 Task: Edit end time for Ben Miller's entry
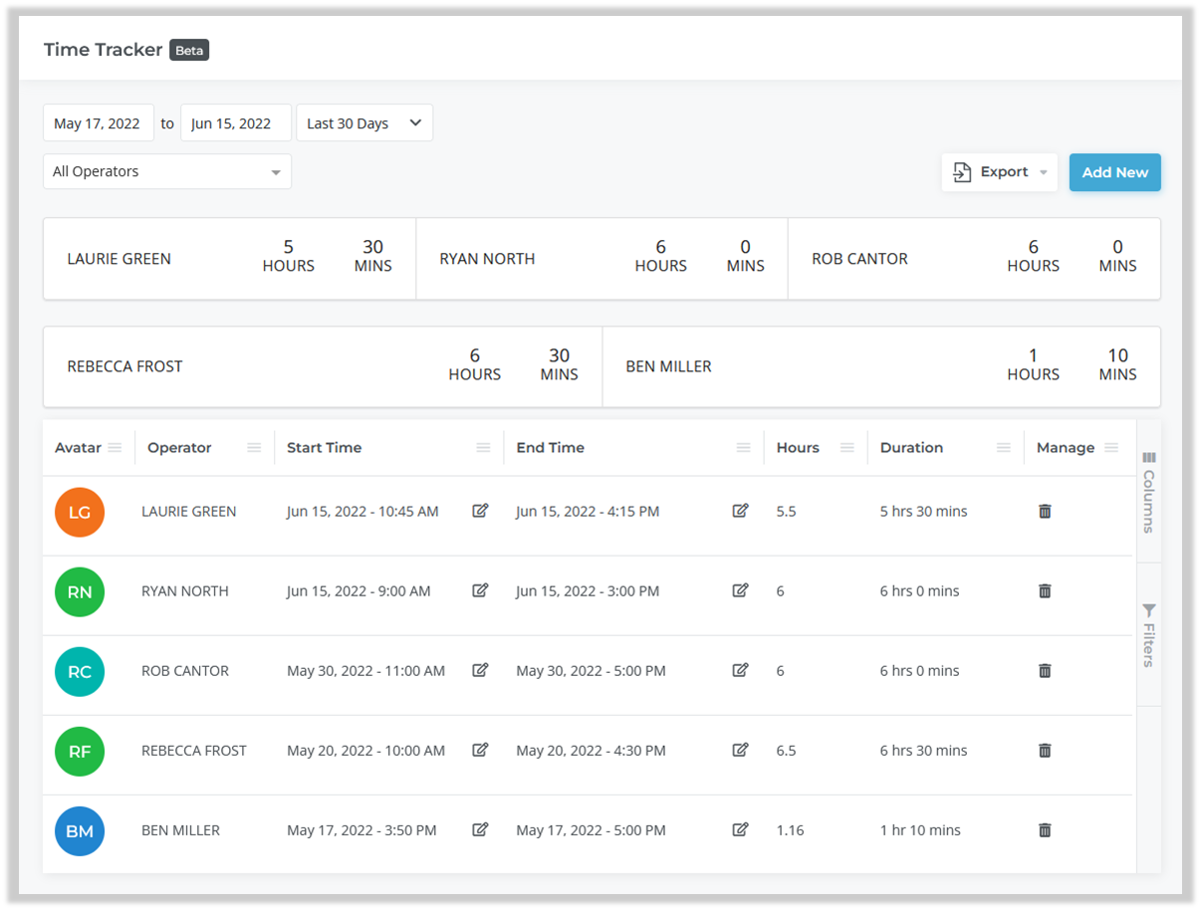tap(740, 829)
